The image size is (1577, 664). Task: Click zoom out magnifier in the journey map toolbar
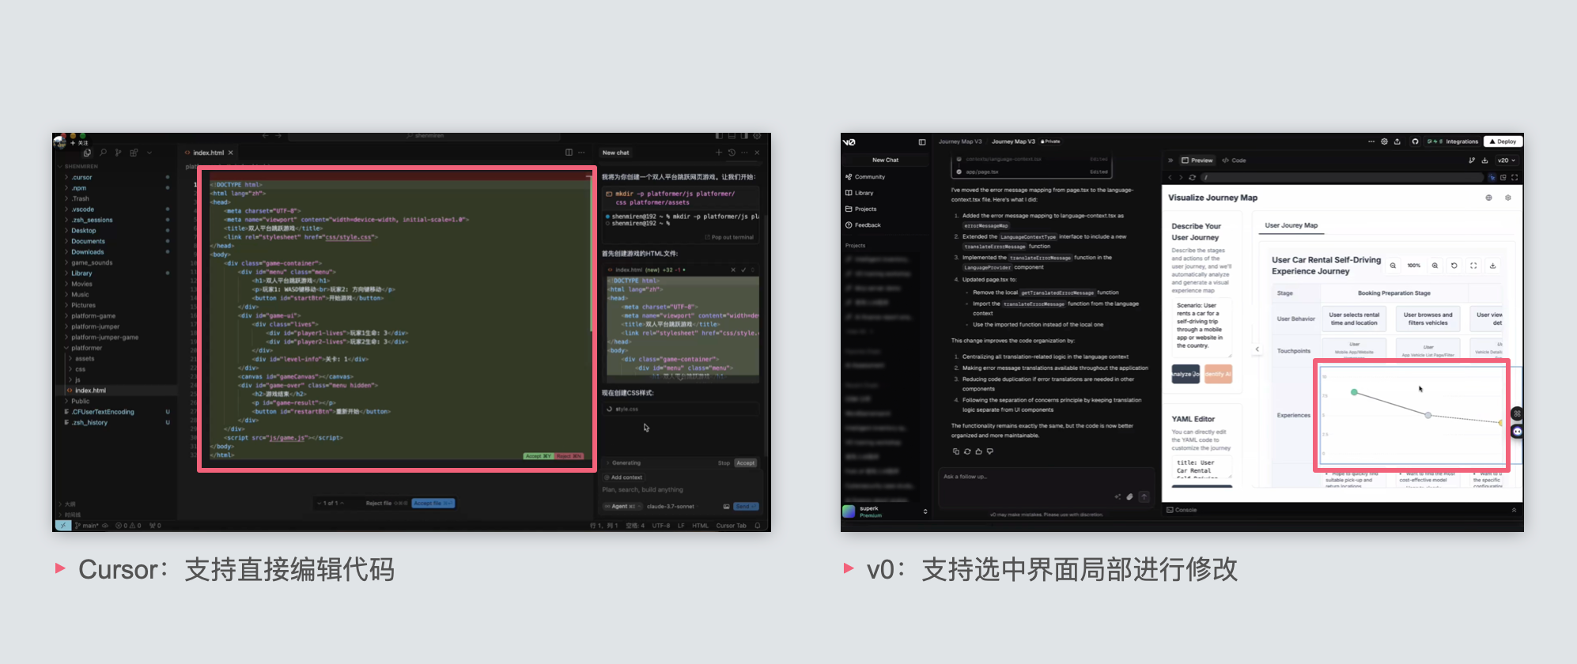(x=1393, y=266)
